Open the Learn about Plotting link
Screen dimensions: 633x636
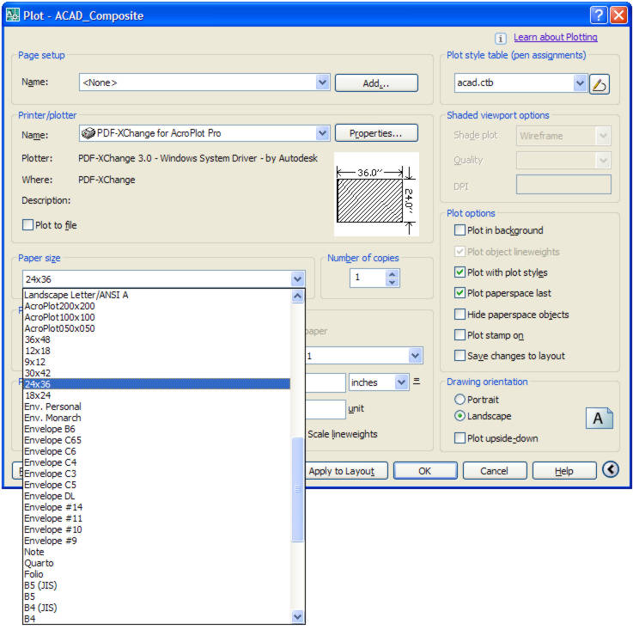click(555, 38)
